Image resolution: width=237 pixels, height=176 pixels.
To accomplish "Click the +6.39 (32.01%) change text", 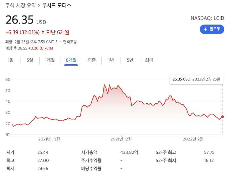I will pos(22,32).
